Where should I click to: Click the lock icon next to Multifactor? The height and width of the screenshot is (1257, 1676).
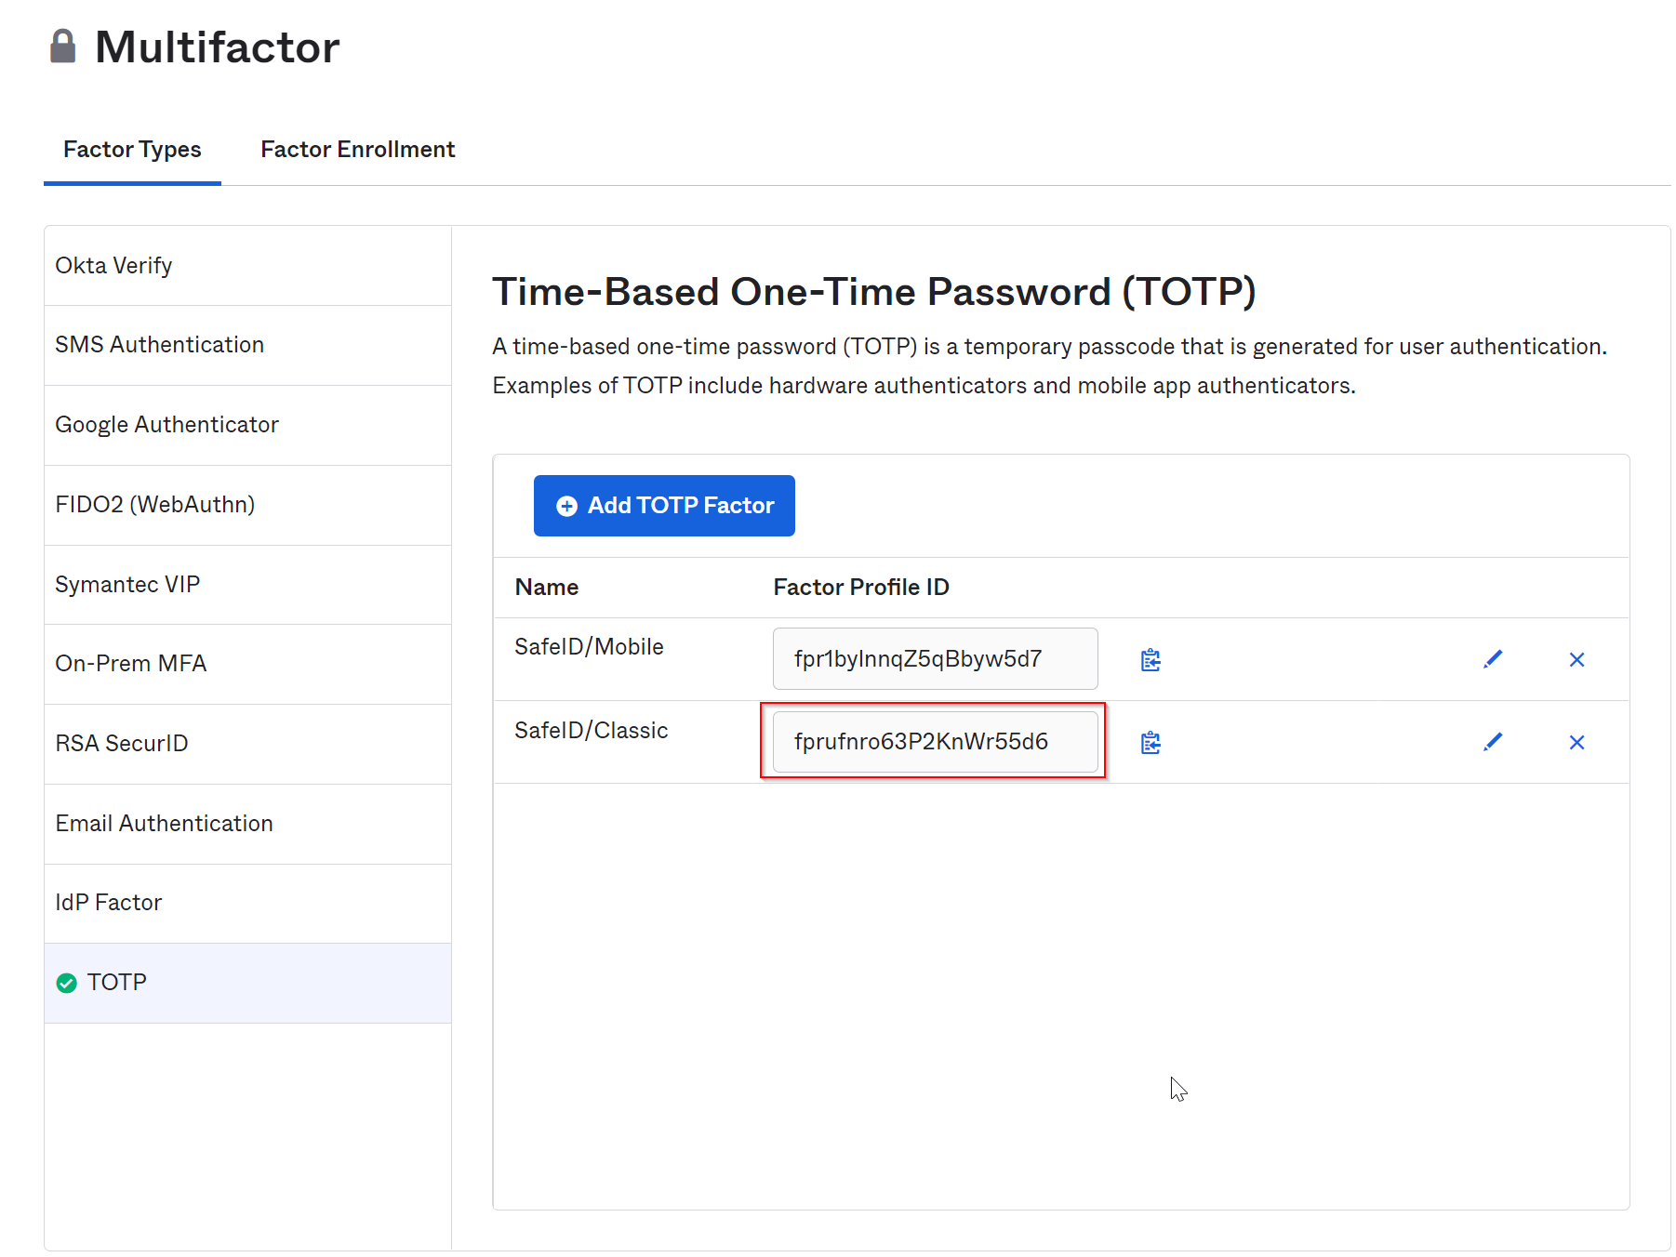[63, 46]
